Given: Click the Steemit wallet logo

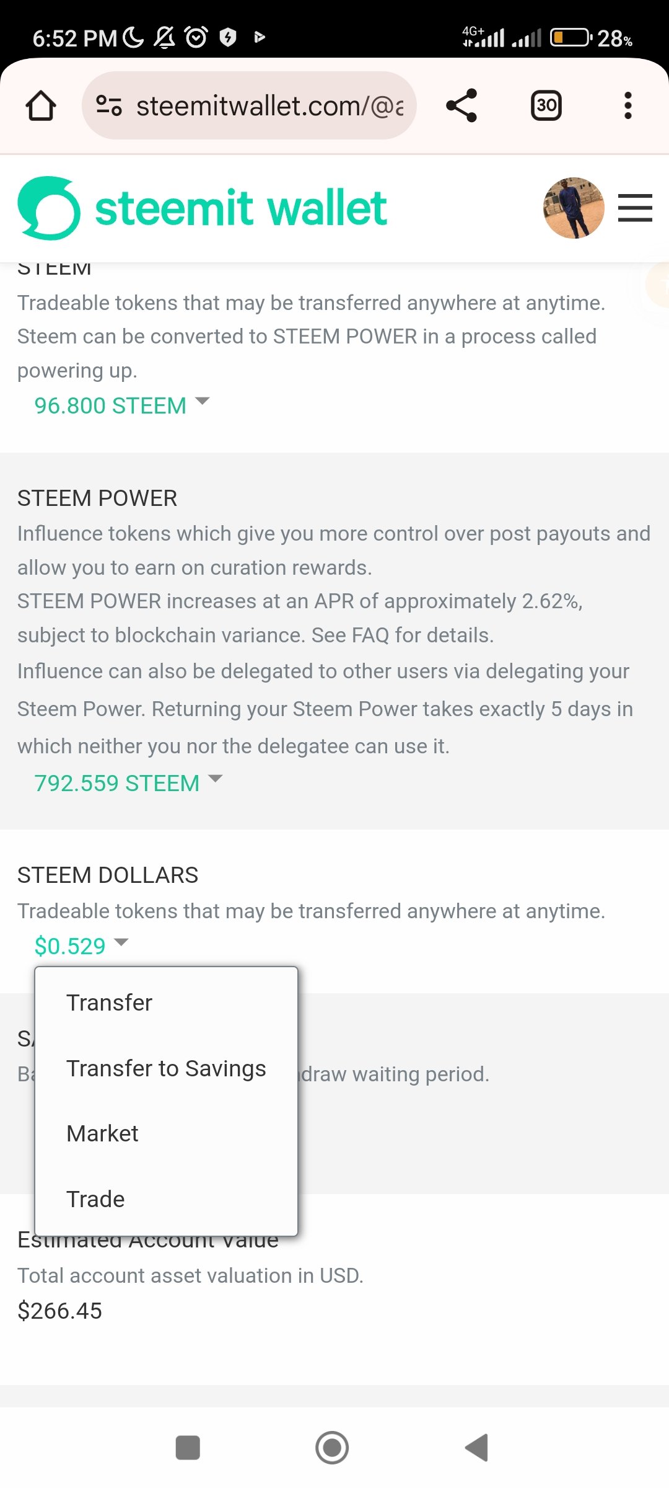Looking at the screenshot, I should pyautogui.click(x=202, y=208).
